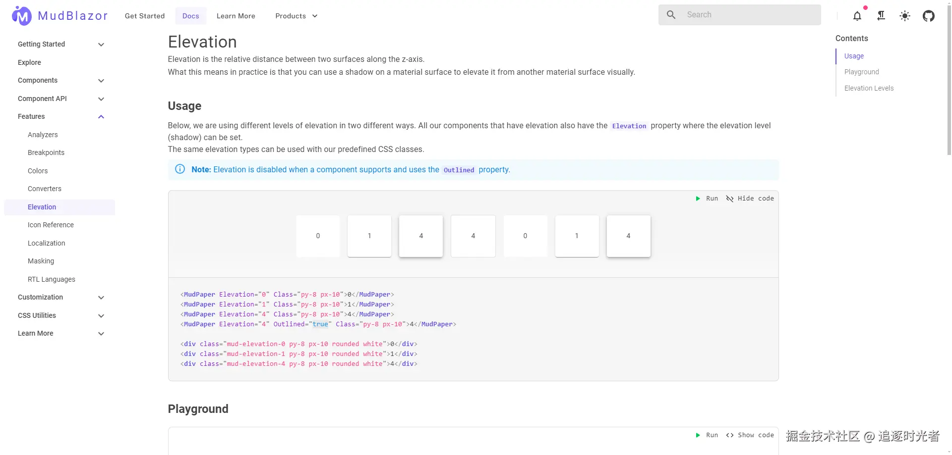Toggle light/dark mode sun icon

905,16
